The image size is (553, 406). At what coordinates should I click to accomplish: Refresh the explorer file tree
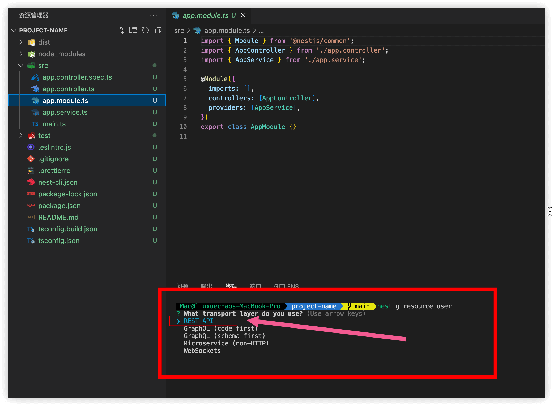145,30
